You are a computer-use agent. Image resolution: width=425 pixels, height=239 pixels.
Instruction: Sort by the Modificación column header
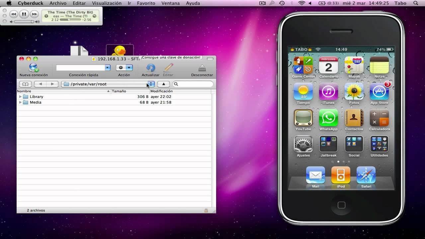[x=180, y=91]
